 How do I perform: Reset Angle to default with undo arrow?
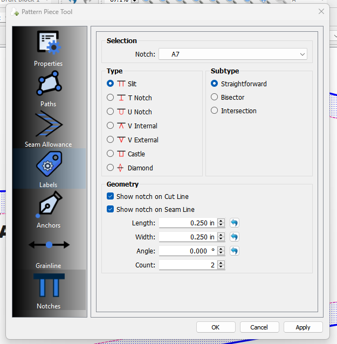point(235,251)
